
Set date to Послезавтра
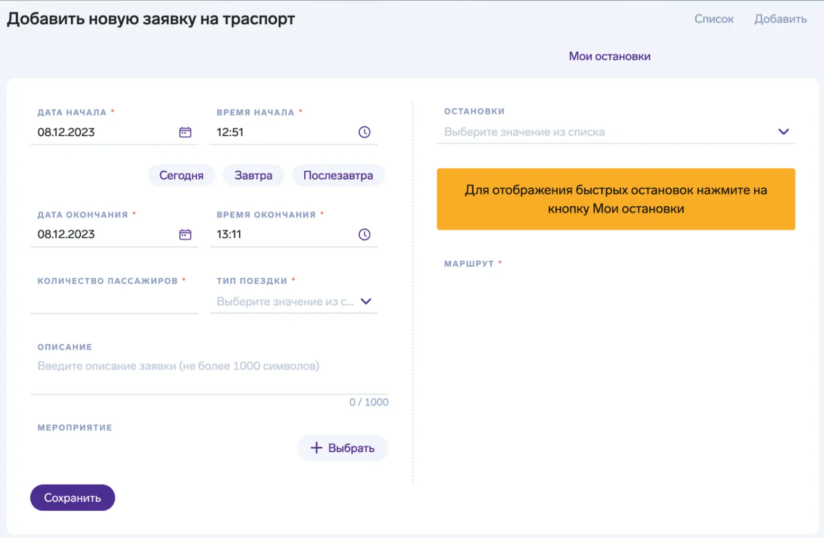click(338, 176)
